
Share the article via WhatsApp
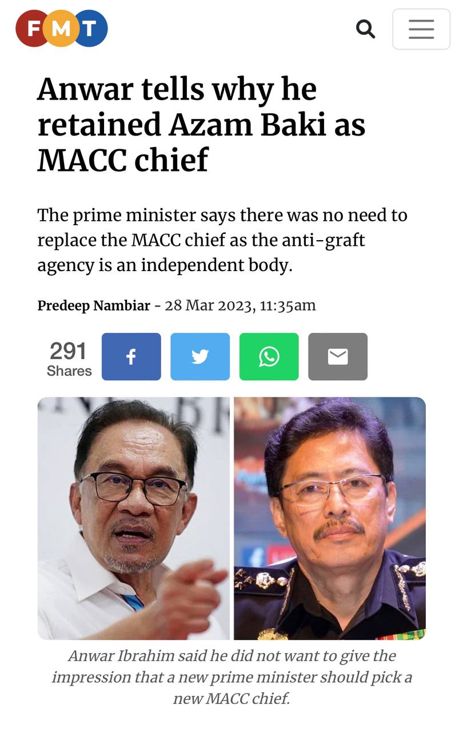click(269, 357)
